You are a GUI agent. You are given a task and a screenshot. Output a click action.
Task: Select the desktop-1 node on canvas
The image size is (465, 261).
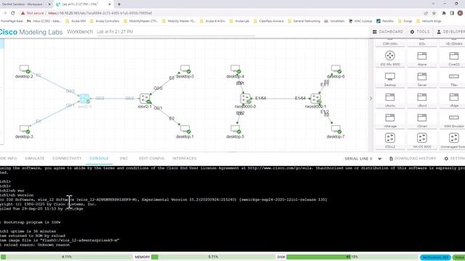[x=185, y=129]
